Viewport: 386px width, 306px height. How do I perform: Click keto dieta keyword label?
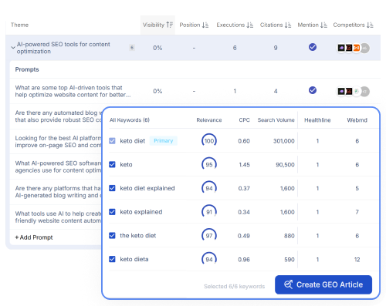point(134,259)
